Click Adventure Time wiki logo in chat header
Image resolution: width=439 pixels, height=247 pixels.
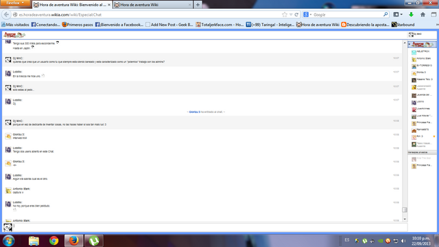(x=14, y=35)
